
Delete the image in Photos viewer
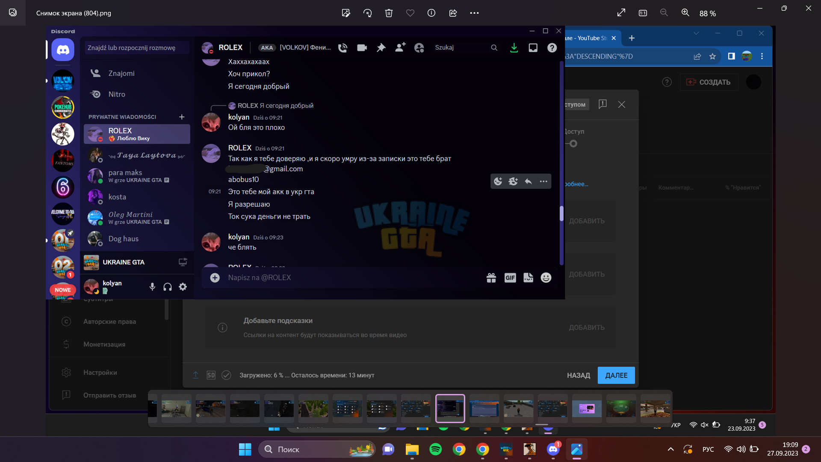pyautogui.click(x=389, y=13)
